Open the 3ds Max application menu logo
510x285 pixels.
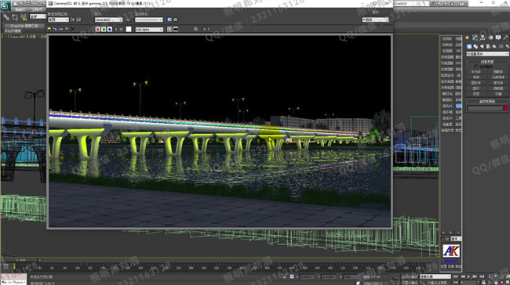click(x=5, y=5)
